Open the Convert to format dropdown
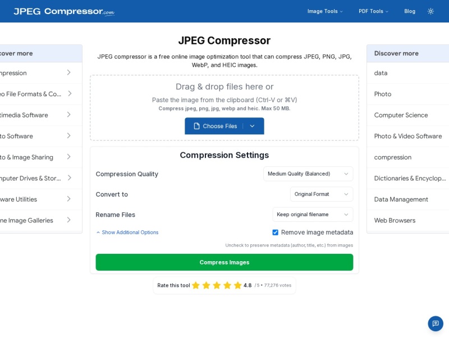The height and width of the screenshot is (337, 449). tap(322, 194)
